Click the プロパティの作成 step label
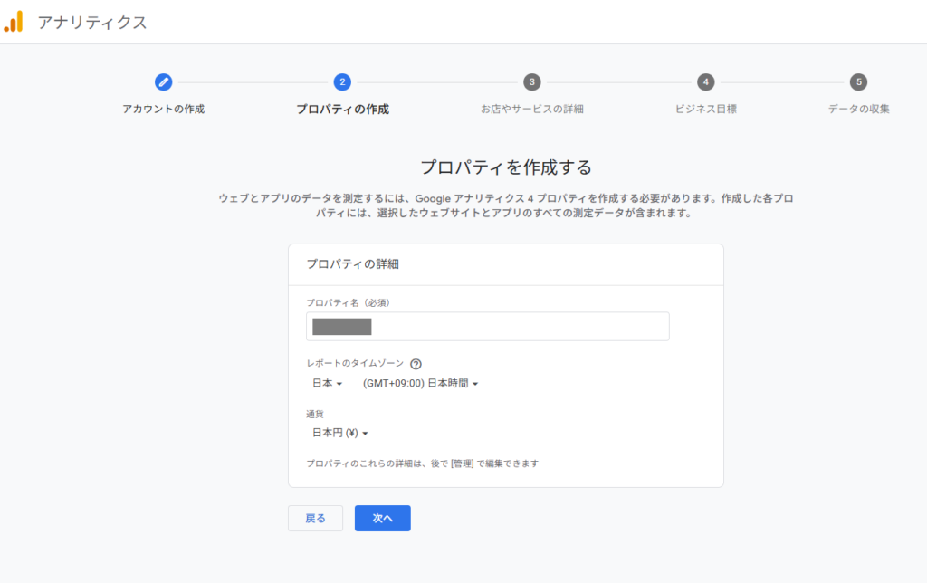 [x=343, y=109]
